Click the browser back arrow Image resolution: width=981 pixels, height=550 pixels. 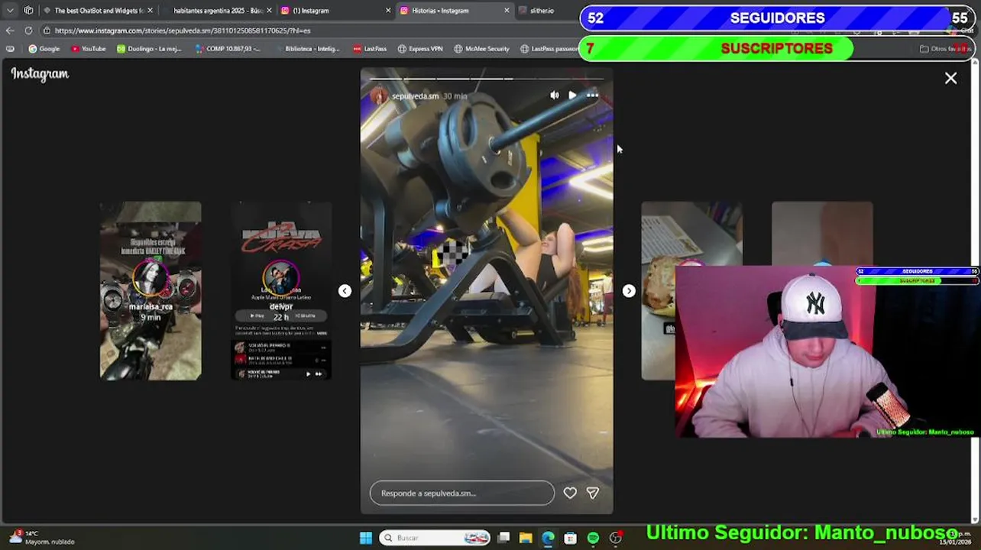10,31
